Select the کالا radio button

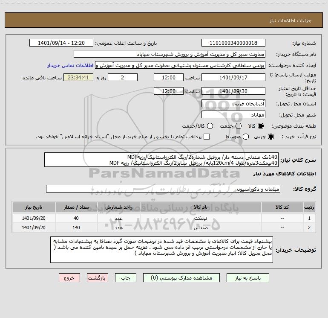pyautogui.click(x=261, y=126)
